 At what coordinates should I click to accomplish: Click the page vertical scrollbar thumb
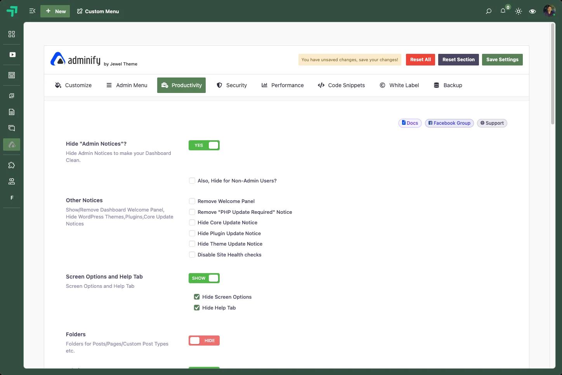553,74
